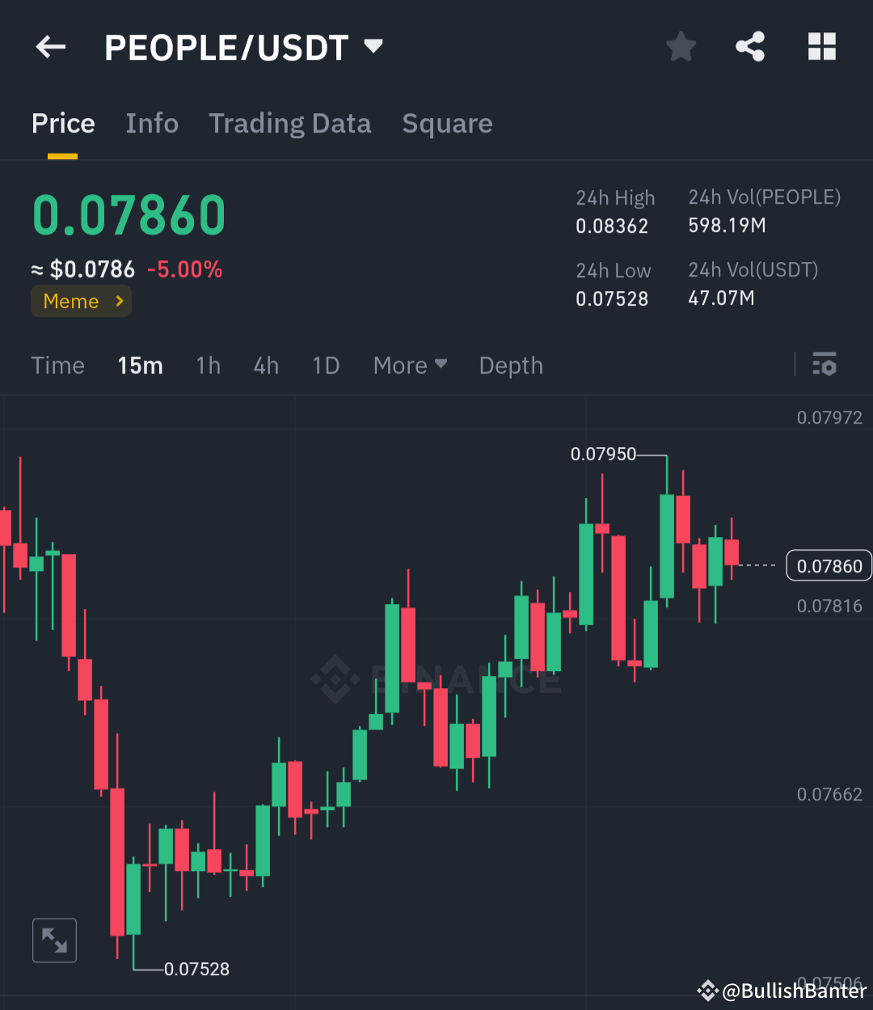Viewport: 873px width, 1010px height.
Task: Expand the More intervals dropdown
Action: click(410, 365)
